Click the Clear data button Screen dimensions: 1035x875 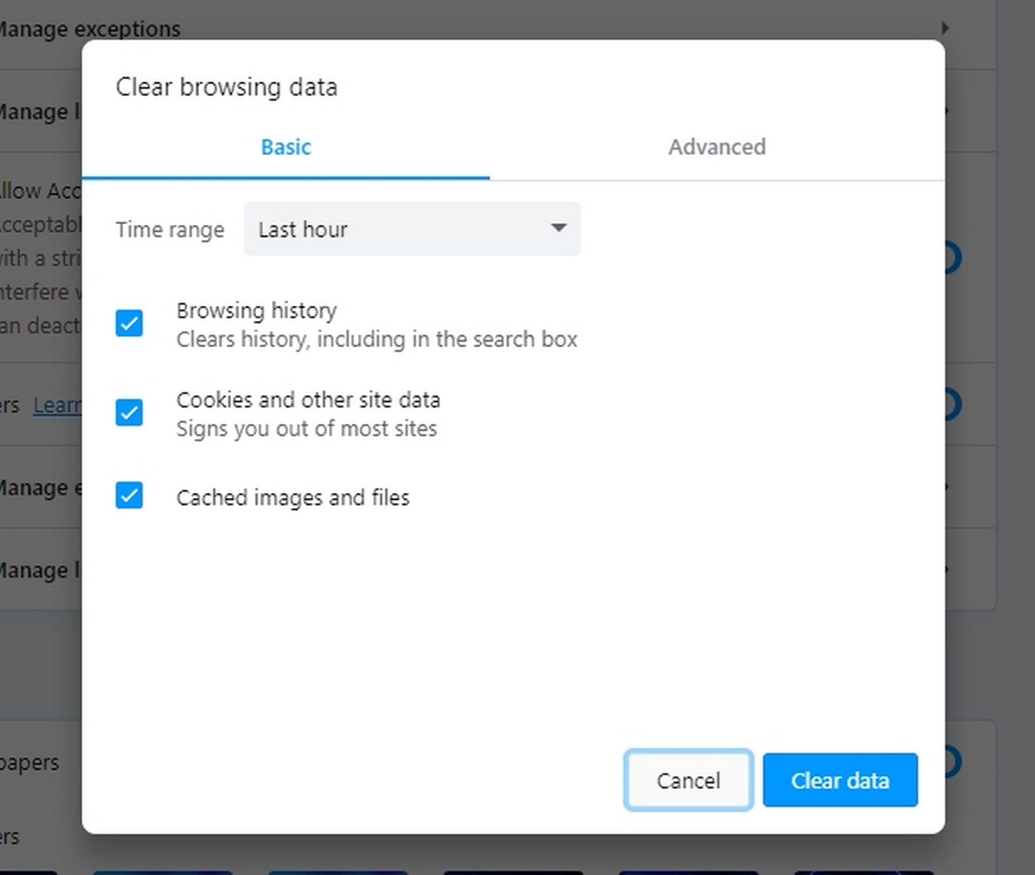tap(840, 780)
